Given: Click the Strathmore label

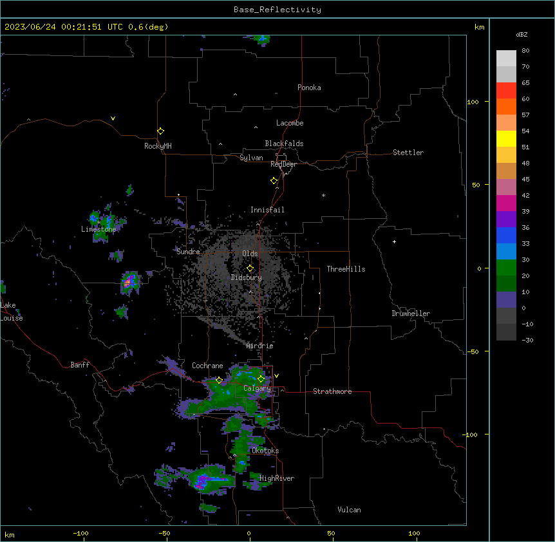Looking at the screenshot, I should 332,391.
